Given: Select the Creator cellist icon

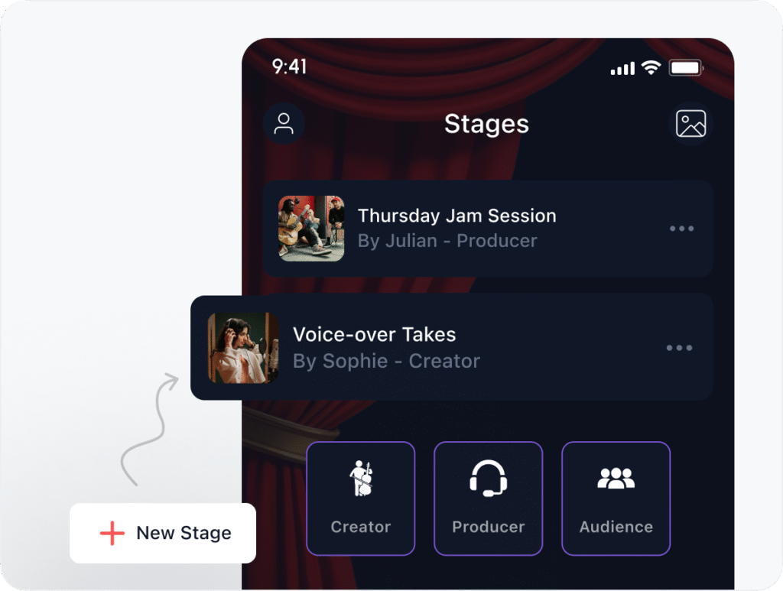Looking at the screenshot, I should (x=362, y=479).
